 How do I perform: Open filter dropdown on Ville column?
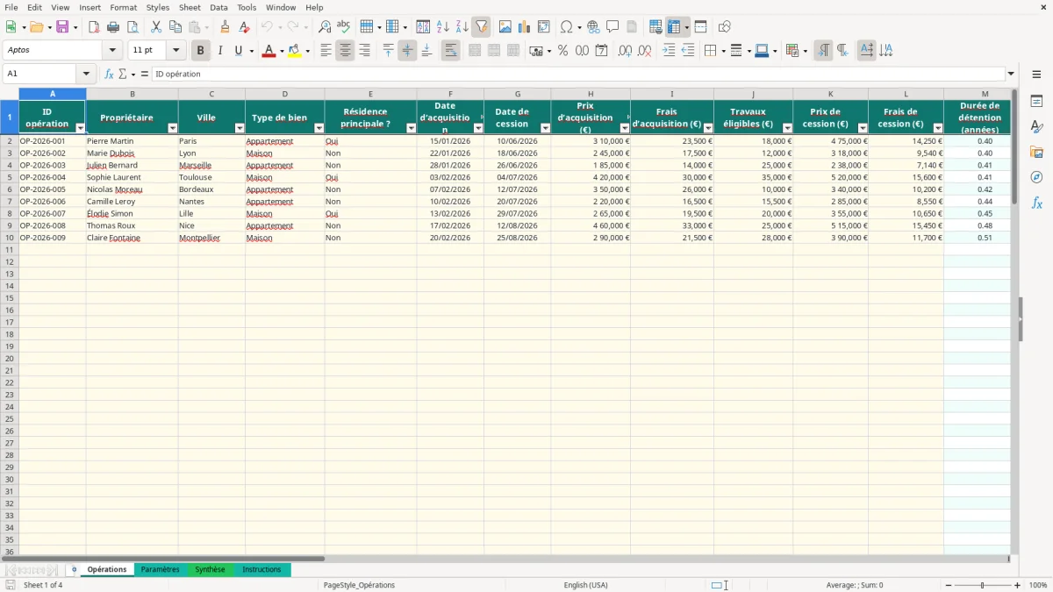tap(240, 128)
